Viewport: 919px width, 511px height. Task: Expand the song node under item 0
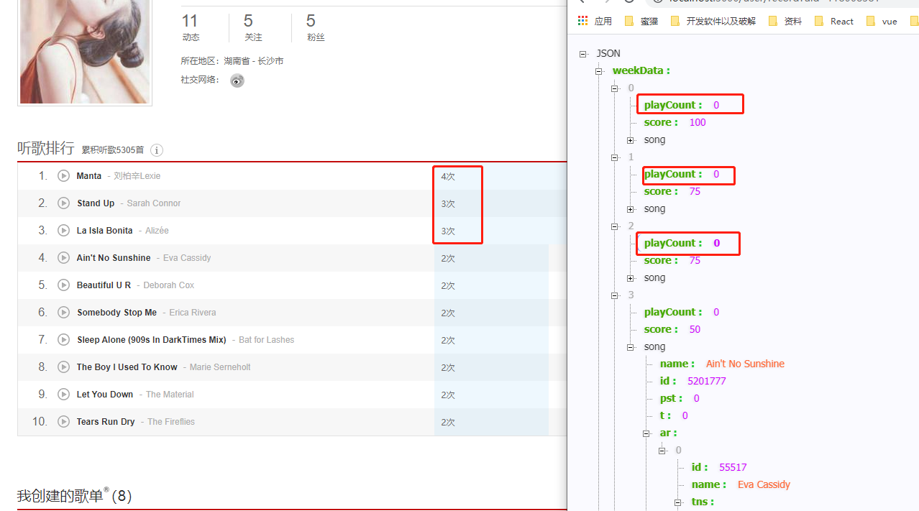tap(630, 140)
